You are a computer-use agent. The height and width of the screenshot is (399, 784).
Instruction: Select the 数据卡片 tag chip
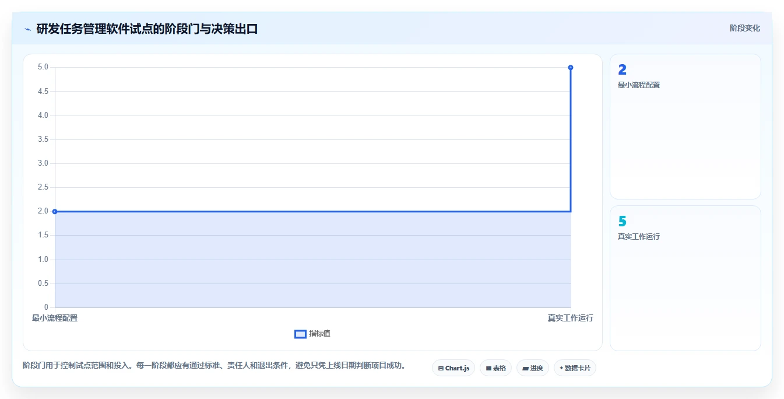[x=575, y=368]
